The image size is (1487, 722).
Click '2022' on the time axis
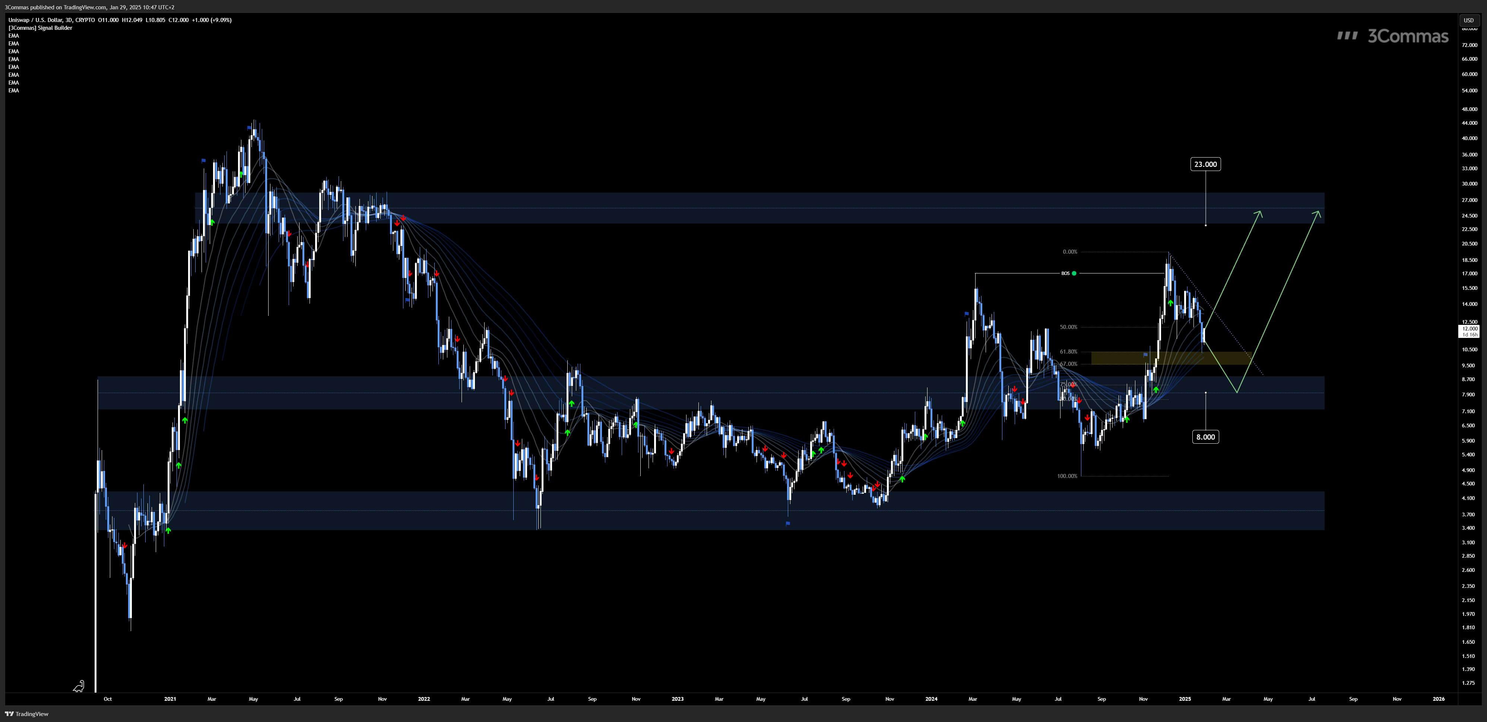pyautogui.click(x=424, y=699)
